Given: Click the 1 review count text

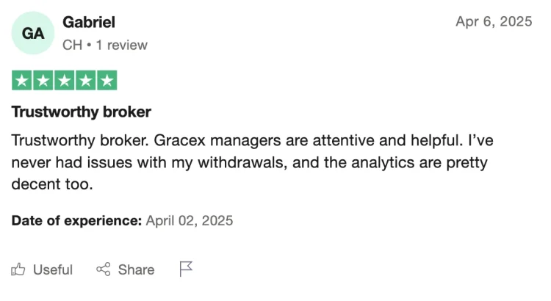Looking at the screenshot, I should 121,45.
